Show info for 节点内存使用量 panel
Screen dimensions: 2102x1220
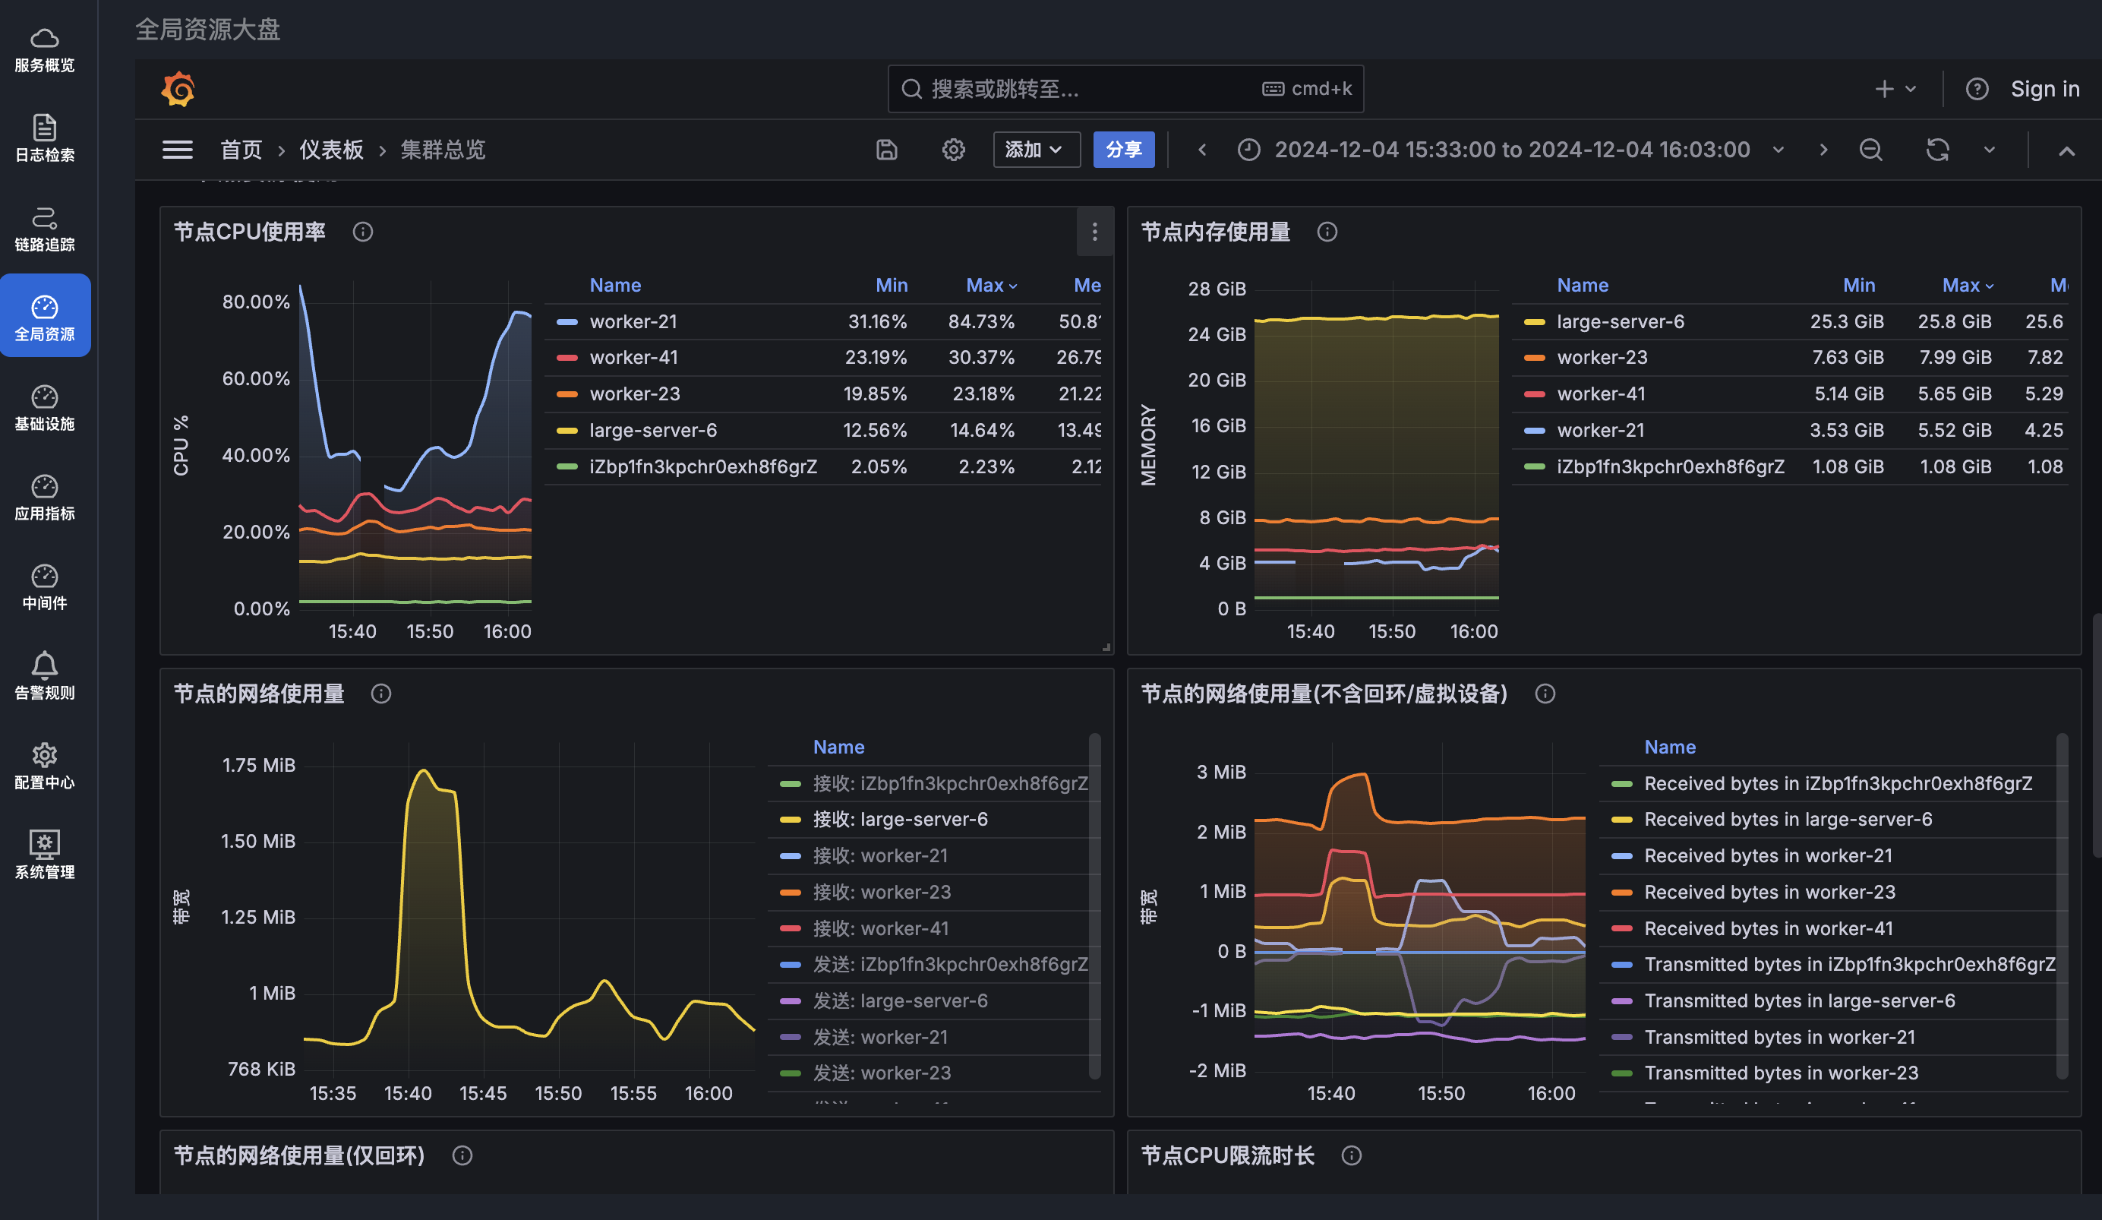click(x=1327, y=232)
